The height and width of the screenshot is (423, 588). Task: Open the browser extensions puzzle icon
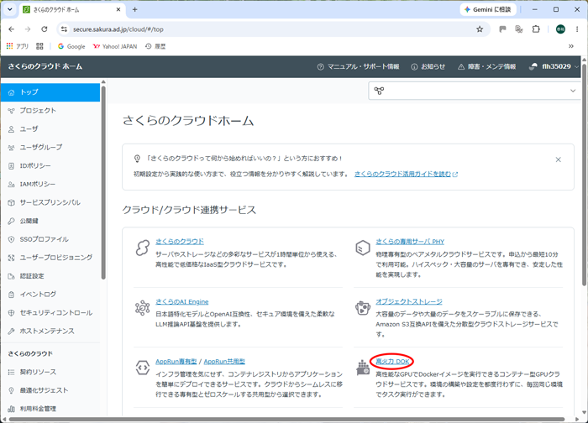[x=536, y=29]
